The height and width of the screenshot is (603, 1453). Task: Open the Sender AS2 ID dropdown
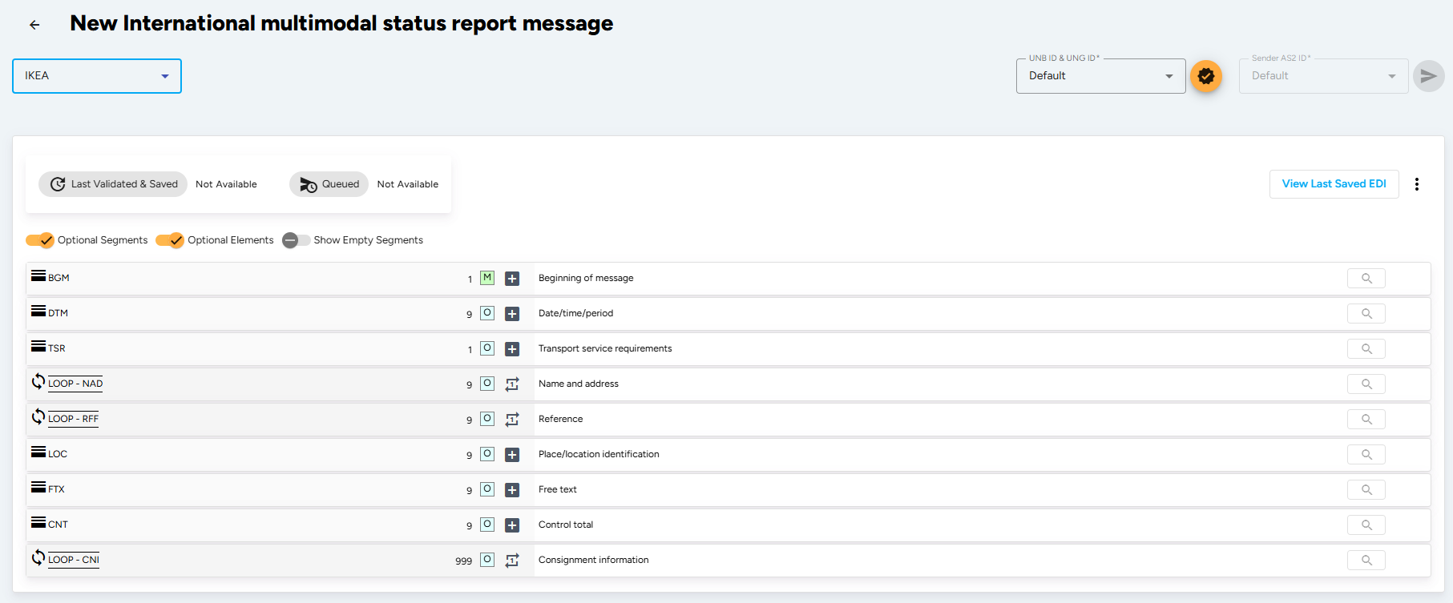click(1323, 76)
